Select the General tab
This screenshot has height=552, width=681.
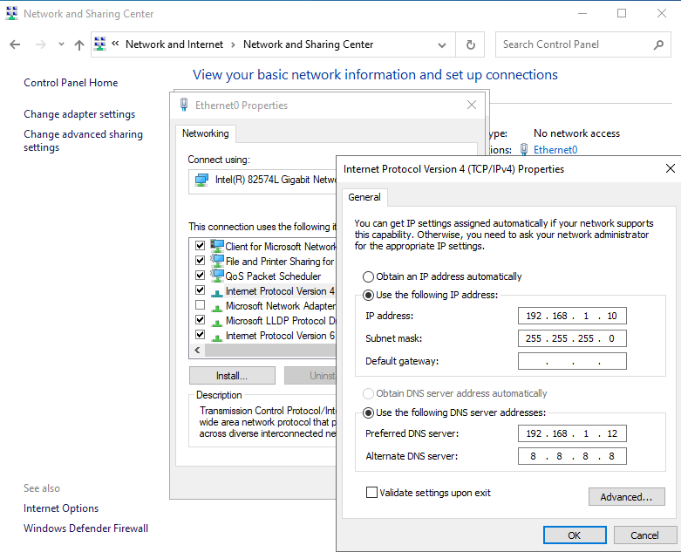tap(364, 197)
